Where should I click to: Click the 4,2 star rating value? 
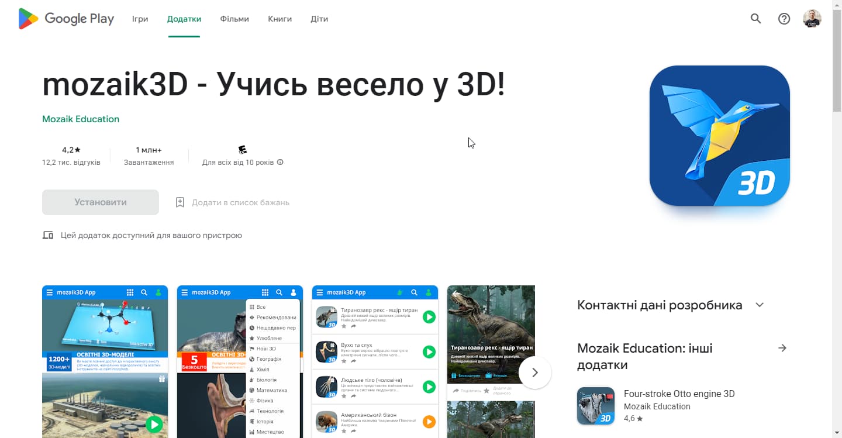[x=71, y=150]
